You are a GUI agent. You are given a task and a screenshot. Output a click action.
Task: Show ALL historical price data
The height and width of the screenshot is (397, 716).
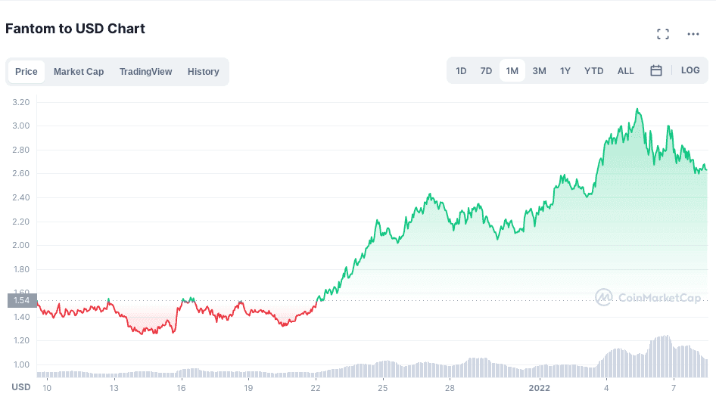(626, 71)
